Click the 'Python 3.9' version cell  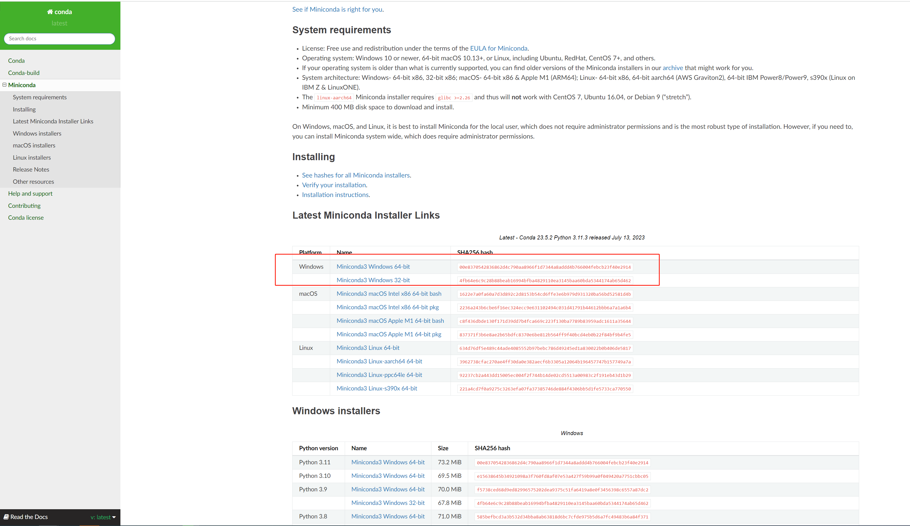(313, 489)
